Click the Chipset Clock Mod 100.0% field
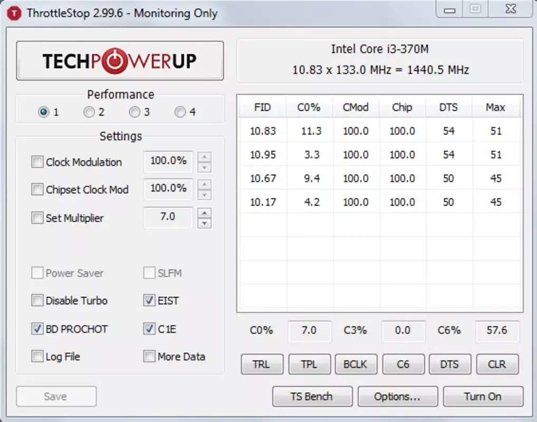Image resolution: width=537 pixels, height=422 pixels. [168, 189]
